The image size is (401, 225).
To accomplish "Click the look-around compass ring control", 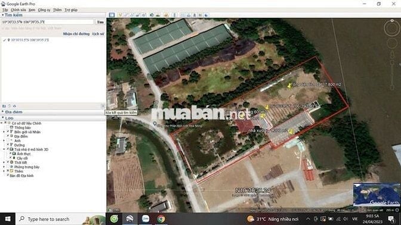I will coord(392,28).
